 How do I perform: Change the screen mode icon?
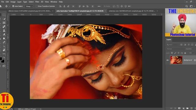[x=4, y=66]
